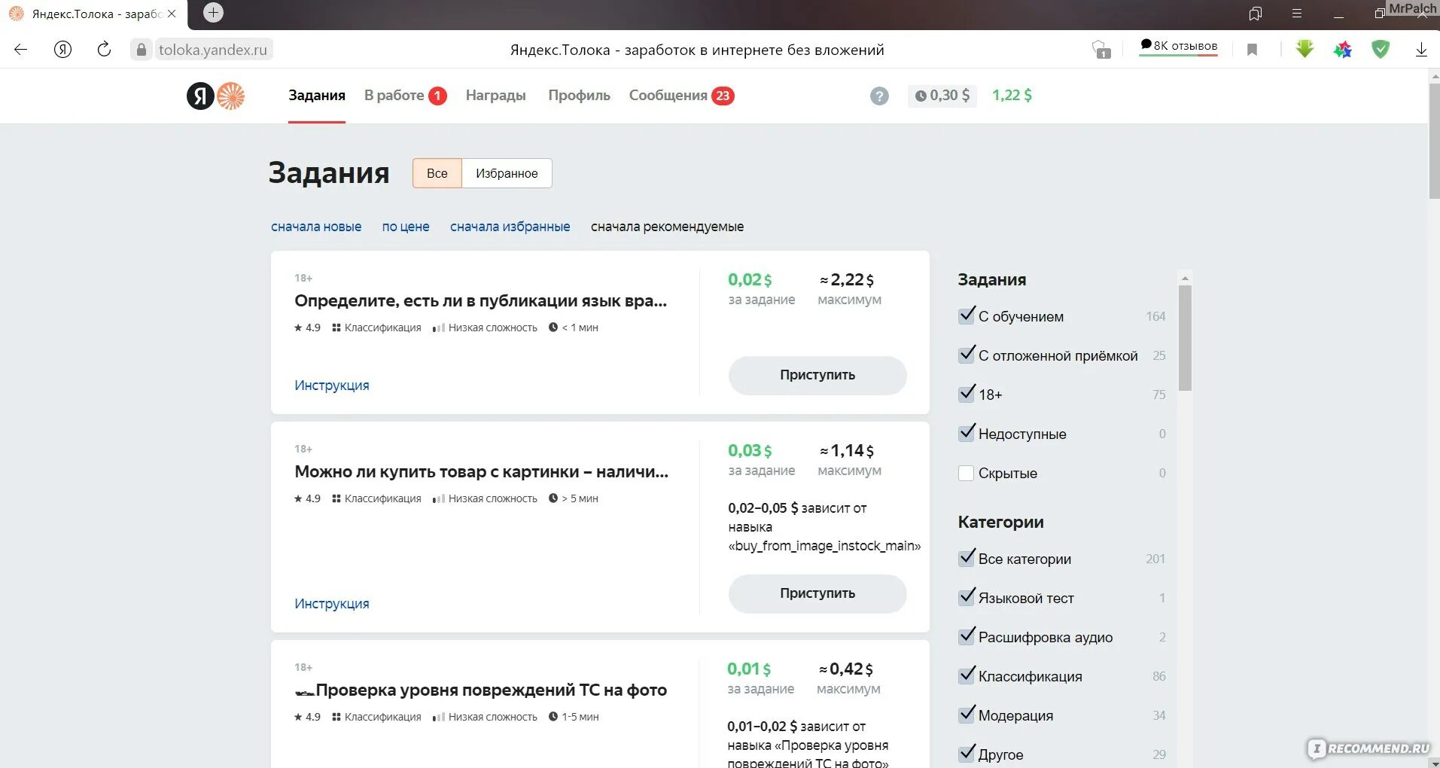Uncheck the Языковой тест checkbox
The height and width of the screenshot is (768, 1440).
point(967,598)
